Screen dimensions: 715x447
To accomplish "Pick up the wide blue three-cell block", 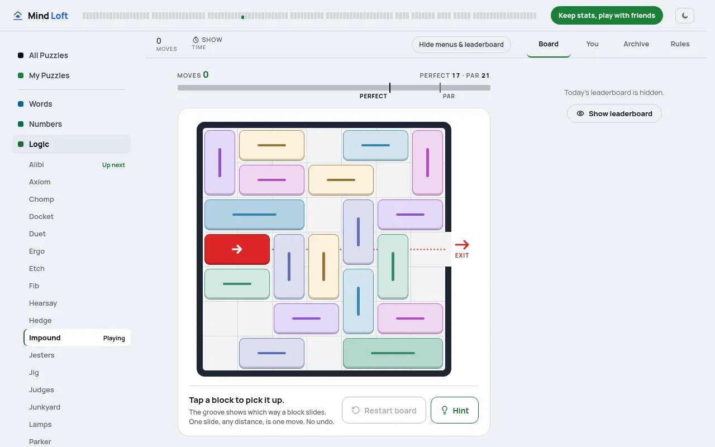I will click(x=254, y=215).
